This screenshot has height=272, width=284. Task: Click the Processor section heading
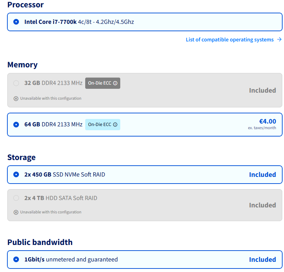pos(26,5)
